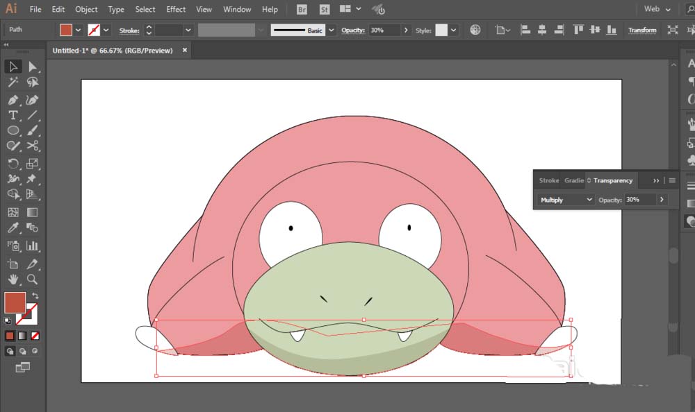Select the Rotate tool

tap(13, 163)
